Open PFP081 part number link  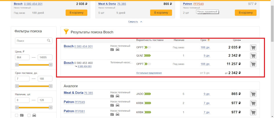[x=80, y=111]
